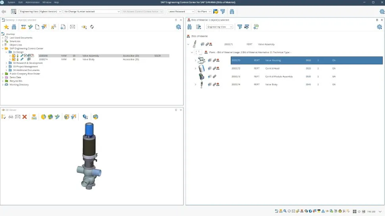Screen dimensions: 385x216
Task: Select SmartLists in the tree
Action: (x=15, y=42)
